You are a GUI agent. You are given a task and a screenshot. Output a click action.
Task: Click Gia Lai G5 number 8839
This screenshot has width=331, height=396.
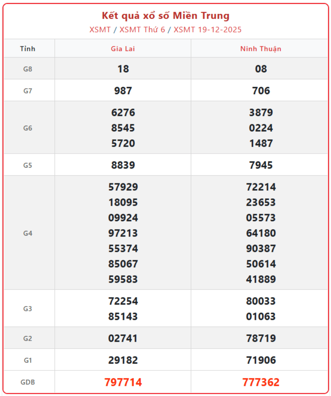pyautogui.click(x=123, y=165)
